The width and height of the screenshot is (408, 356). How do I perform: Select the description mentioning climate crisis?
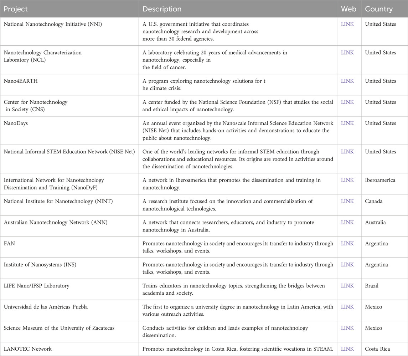(x=204, y=85)
